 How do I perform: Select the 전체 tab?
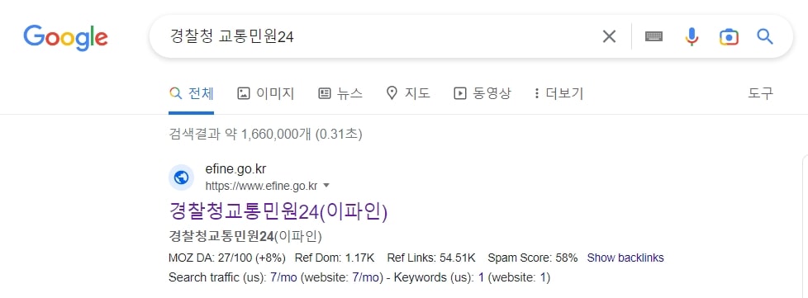click(x=191, y=93)
